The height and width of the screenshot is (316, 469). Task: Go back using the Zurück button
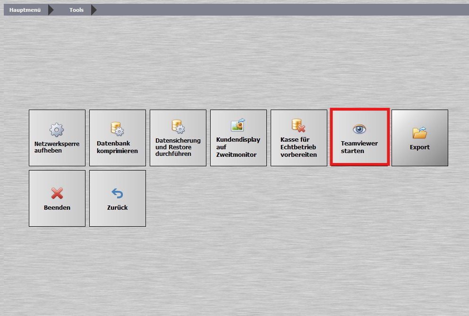[x=117, y=198]
